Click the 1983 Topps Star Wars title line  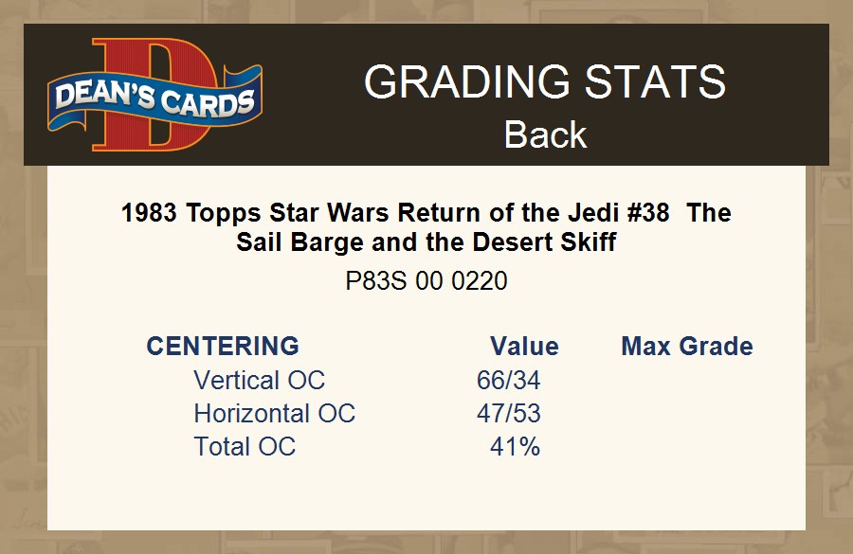pos(426,212)
